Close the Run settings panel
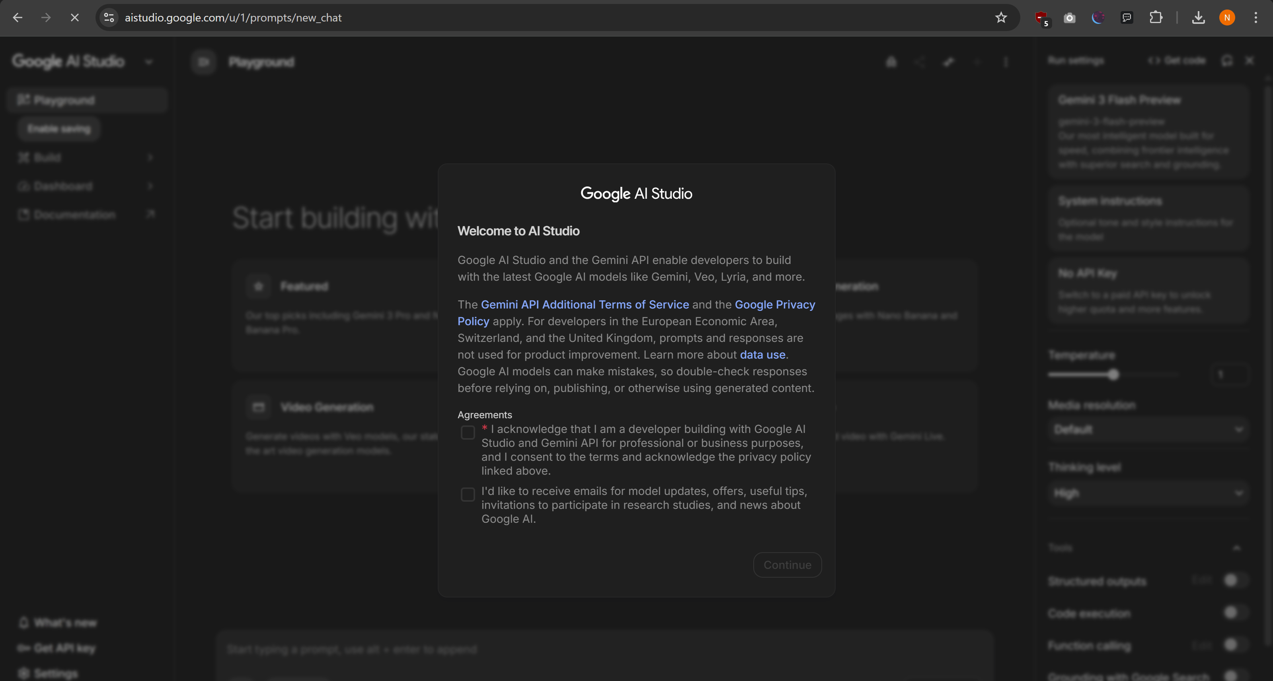1273x681 pixels. tap(1249, 60)
